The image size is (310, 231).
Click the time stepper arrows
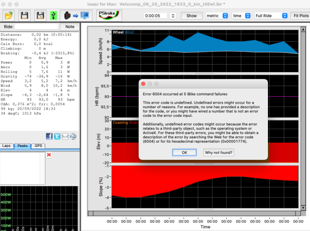pos(173,16)
